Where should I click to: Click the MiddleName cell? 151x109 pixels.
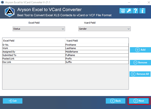pos(97,52)
